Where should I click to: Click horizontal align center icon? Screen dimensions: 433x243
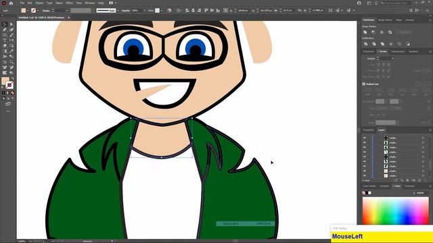point(193,11)
